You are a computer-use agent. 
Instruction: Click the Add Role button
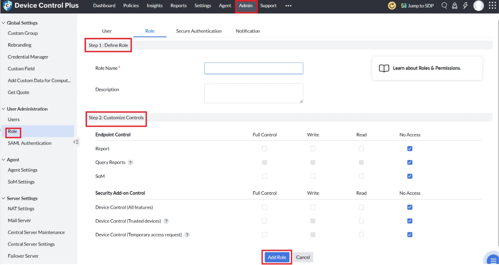277,257
